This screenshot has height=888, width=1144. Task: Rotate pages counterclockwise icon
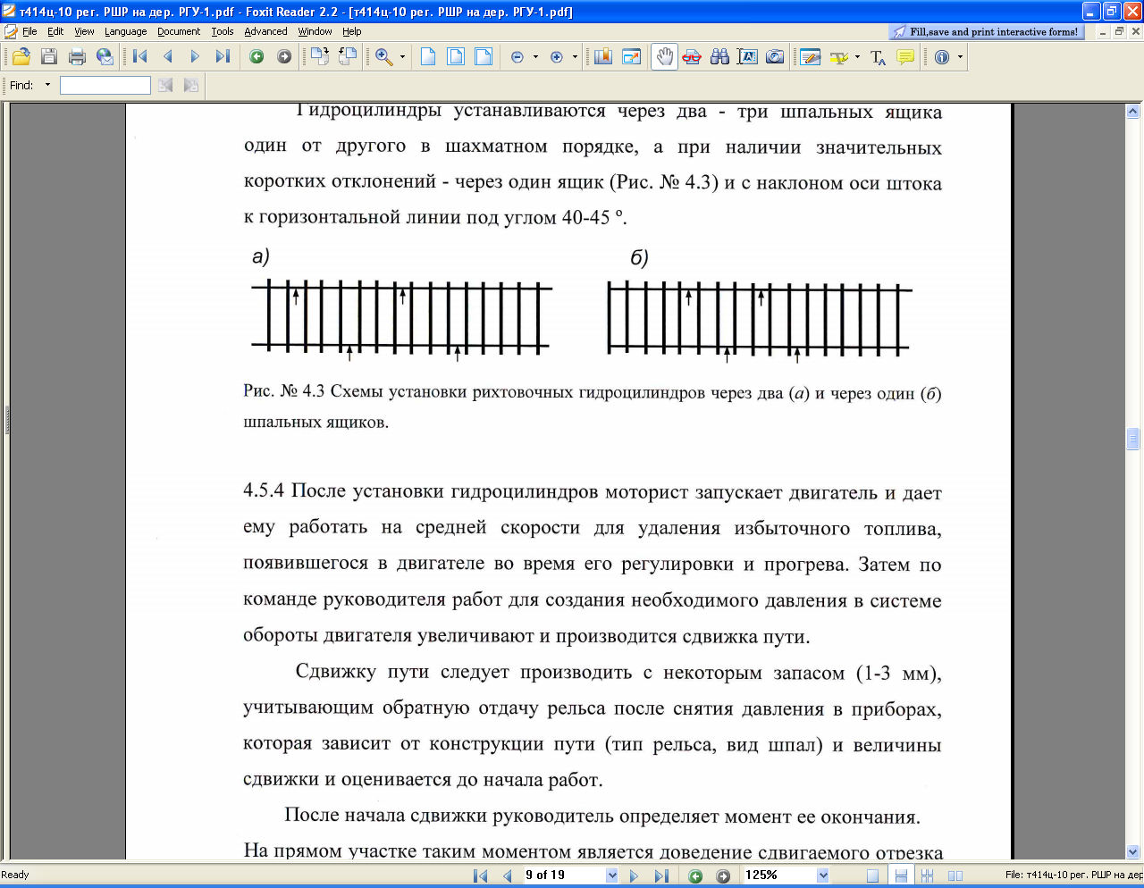click(347, 57)
